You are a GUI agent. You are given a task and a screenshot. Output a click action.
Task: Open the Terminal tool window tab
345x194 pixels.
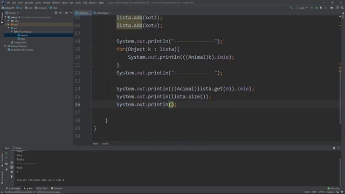[x=57, y=189]
